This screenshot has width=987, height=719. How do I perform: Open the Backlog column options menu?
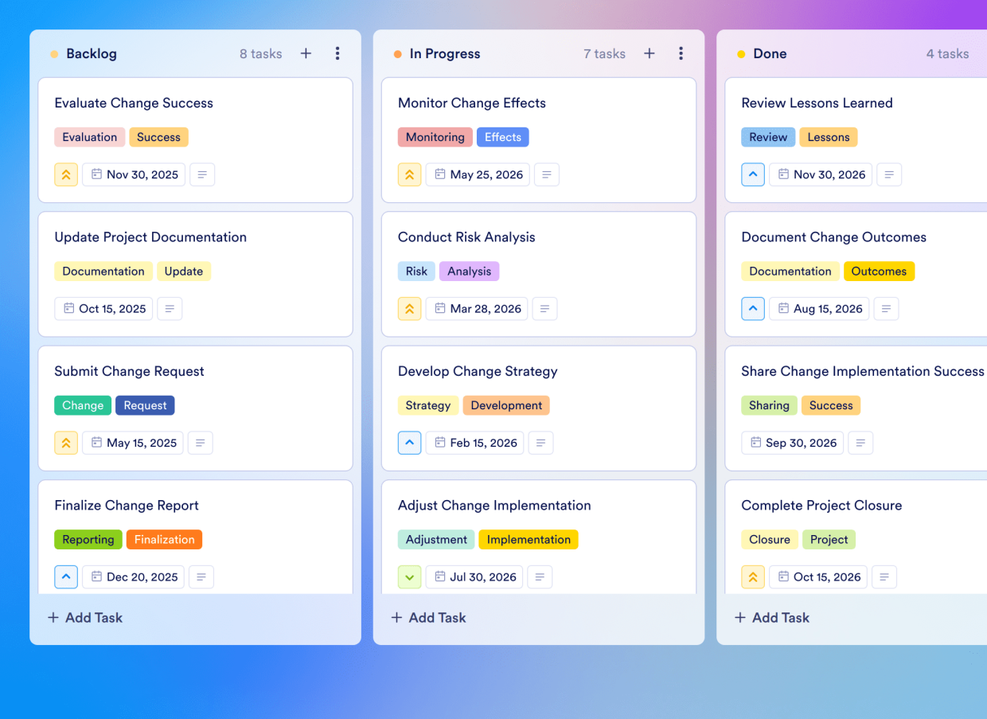coord(337,53)
